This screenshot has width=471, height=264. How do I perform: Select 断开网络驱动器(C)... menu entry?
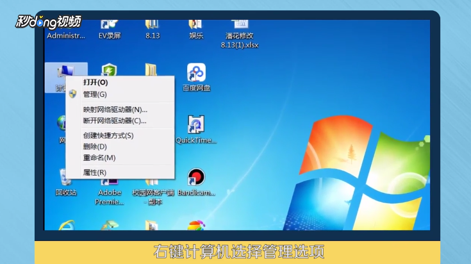coord(120,120)
